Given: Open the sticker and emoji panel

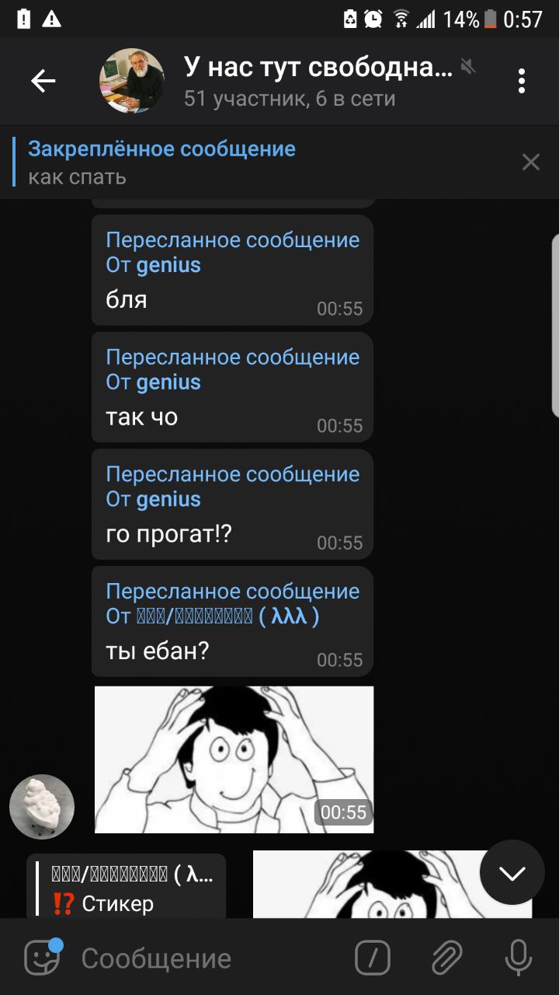Looking at the screenshot, I should click(42, 958).
